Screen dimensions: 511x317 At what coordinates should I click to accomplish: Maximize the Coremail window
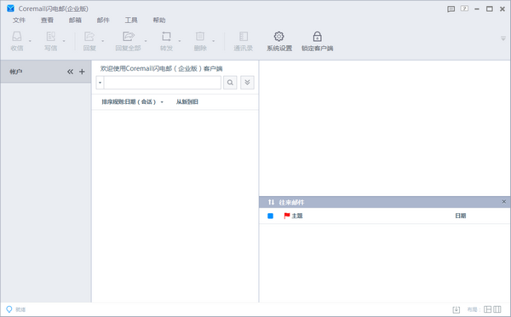click(490, 9)
